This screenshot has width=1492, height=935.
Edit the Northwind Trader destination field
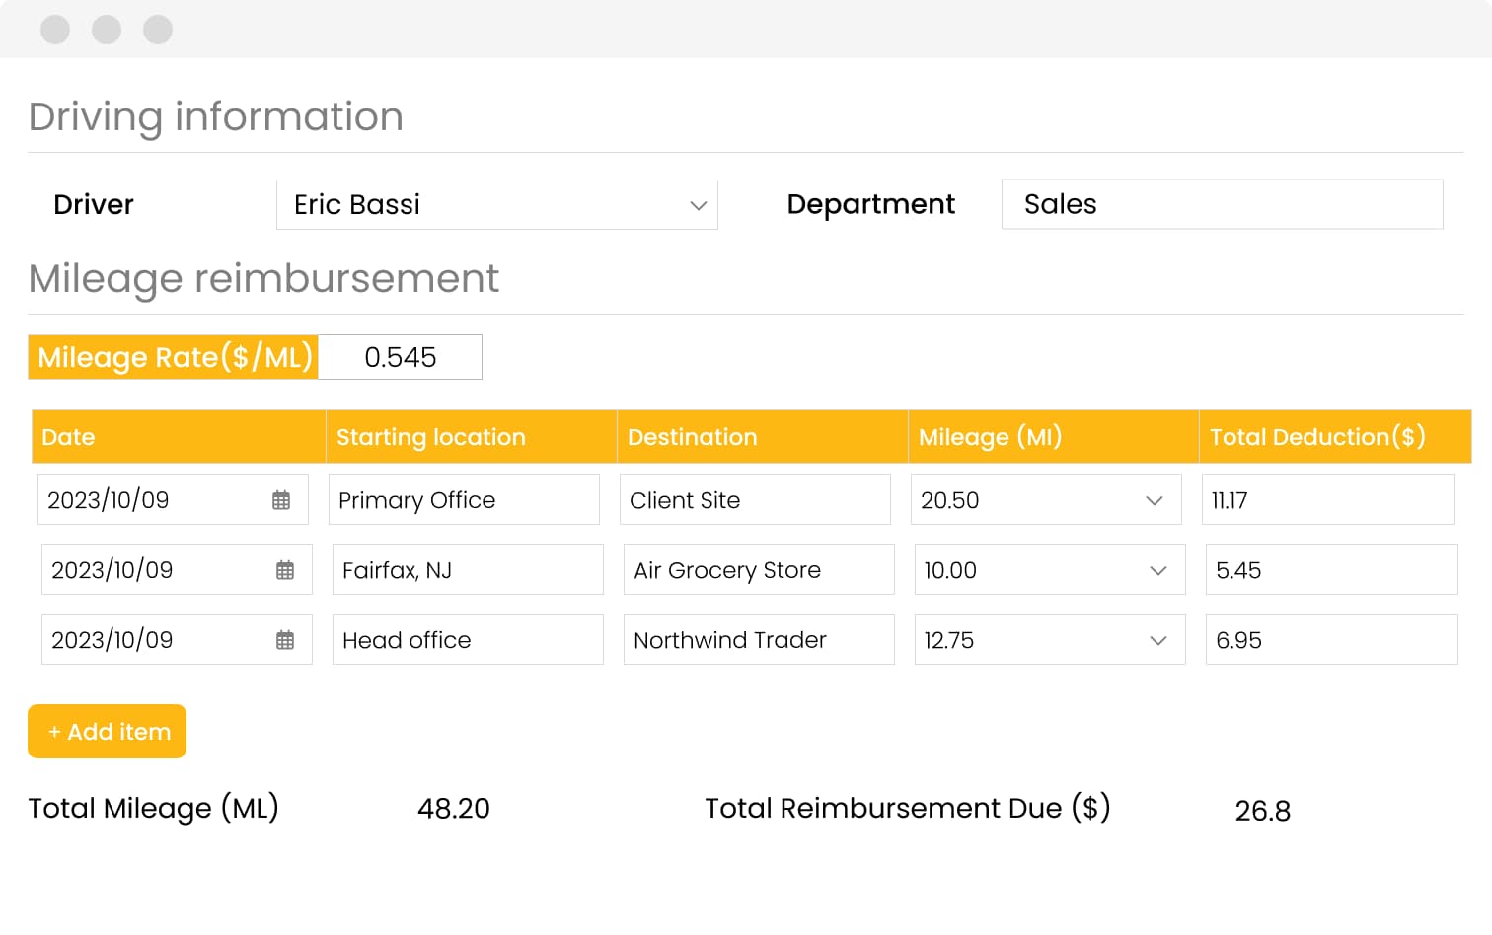(759, 640)
